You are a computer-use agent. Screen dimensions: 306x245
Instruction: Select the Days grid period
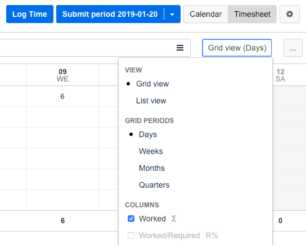point(148,134)
